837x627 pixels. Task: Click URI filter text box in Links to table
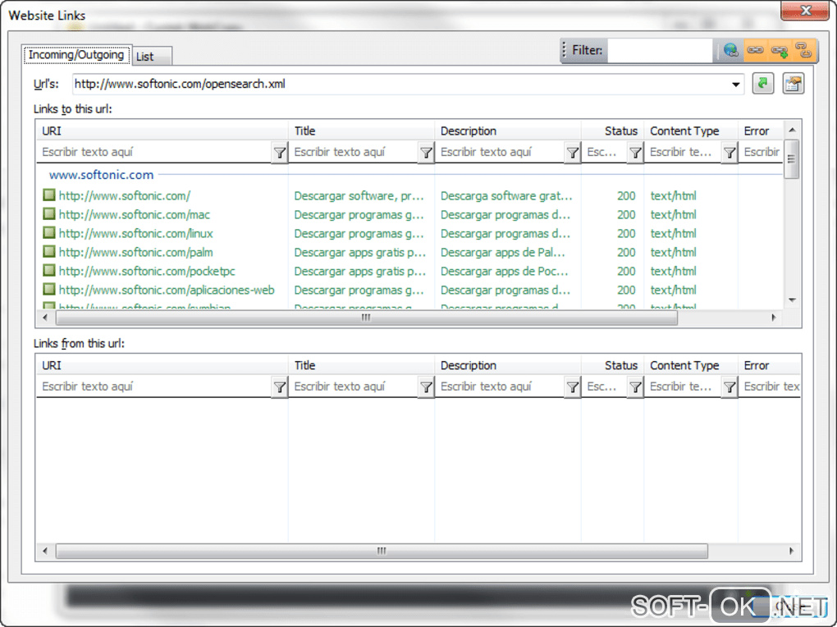click(x=155, y=152)
